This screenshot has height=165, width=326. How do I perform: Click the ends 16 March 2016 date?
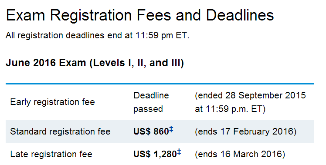(x=240, y=154)
